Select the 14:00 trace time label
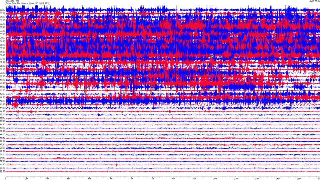Viewport: 320px width, 180px height. [x=2, y=108]
